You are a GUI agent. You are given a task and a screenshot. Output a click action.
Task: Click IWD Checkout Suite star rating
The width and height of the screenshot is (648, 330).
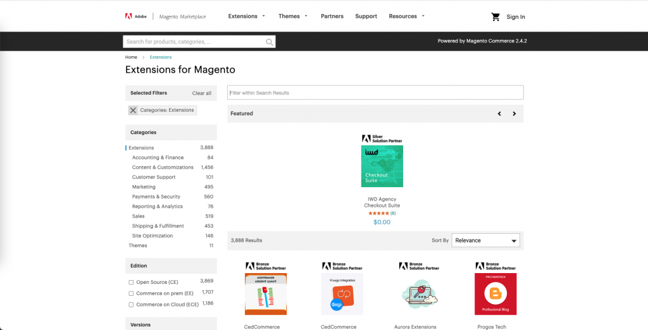378,214
